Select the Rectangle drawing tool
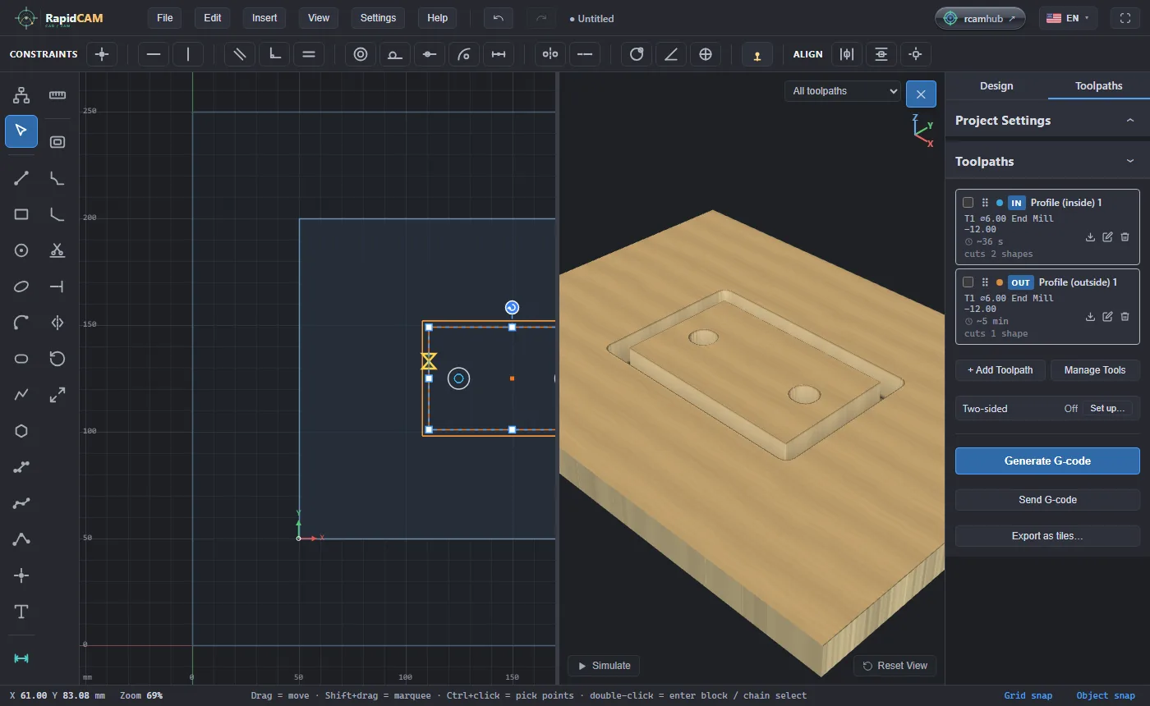This screenshot has height=706, width=1150. click(x=21, y=214)
